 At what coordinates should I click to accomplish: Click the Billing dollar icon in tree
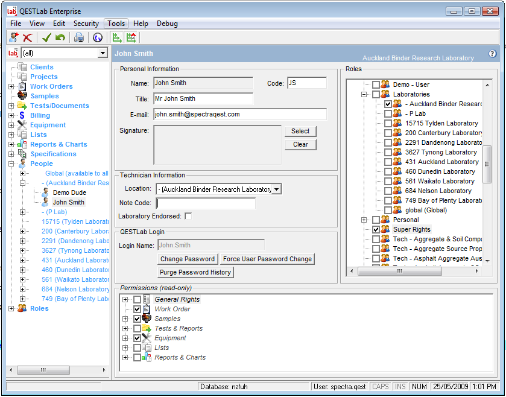coord(22,115)
